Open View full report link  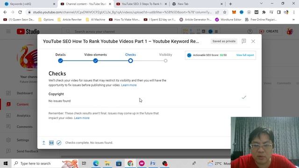(245, 55)
